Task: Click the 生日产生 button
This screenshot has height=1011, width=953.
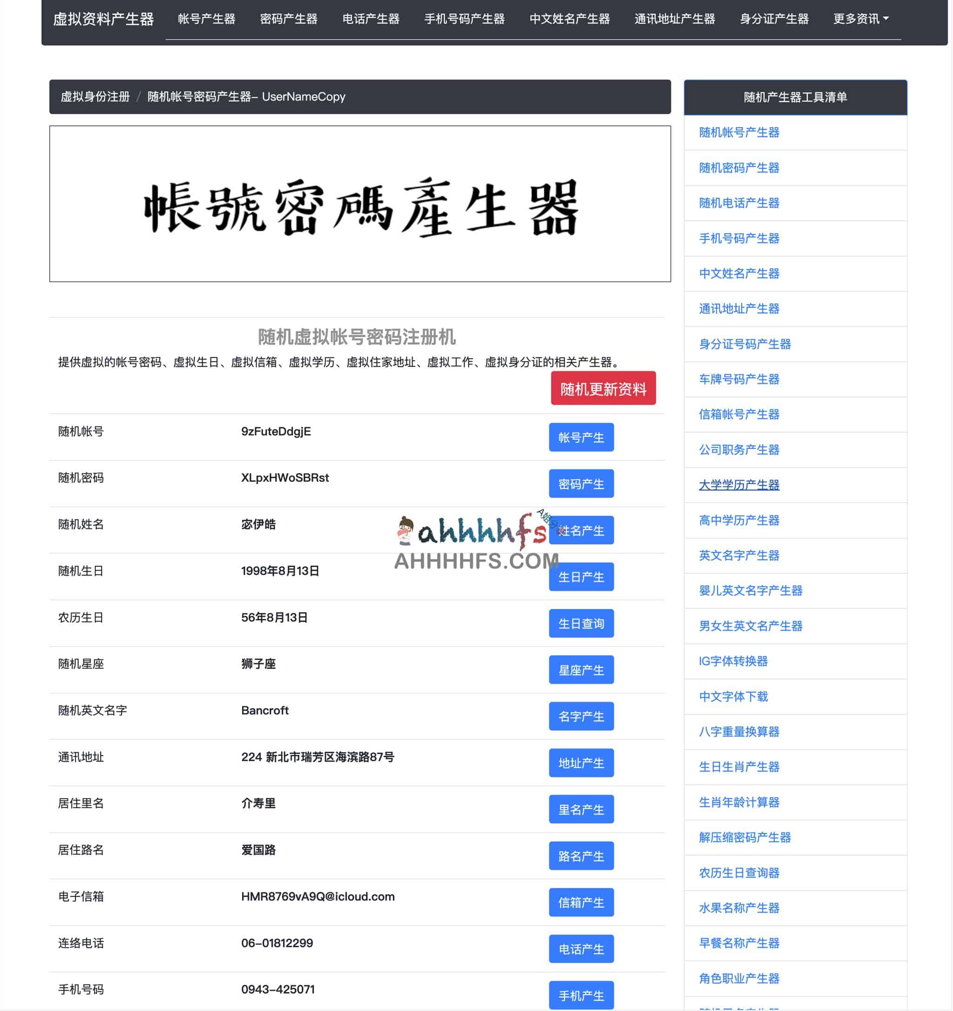Action: tap(581, 577)
